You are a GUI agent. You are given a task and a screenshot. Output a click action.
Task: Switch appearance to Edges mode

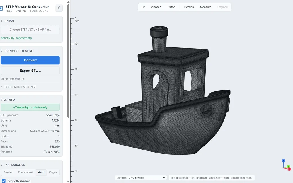pos(53,172)
